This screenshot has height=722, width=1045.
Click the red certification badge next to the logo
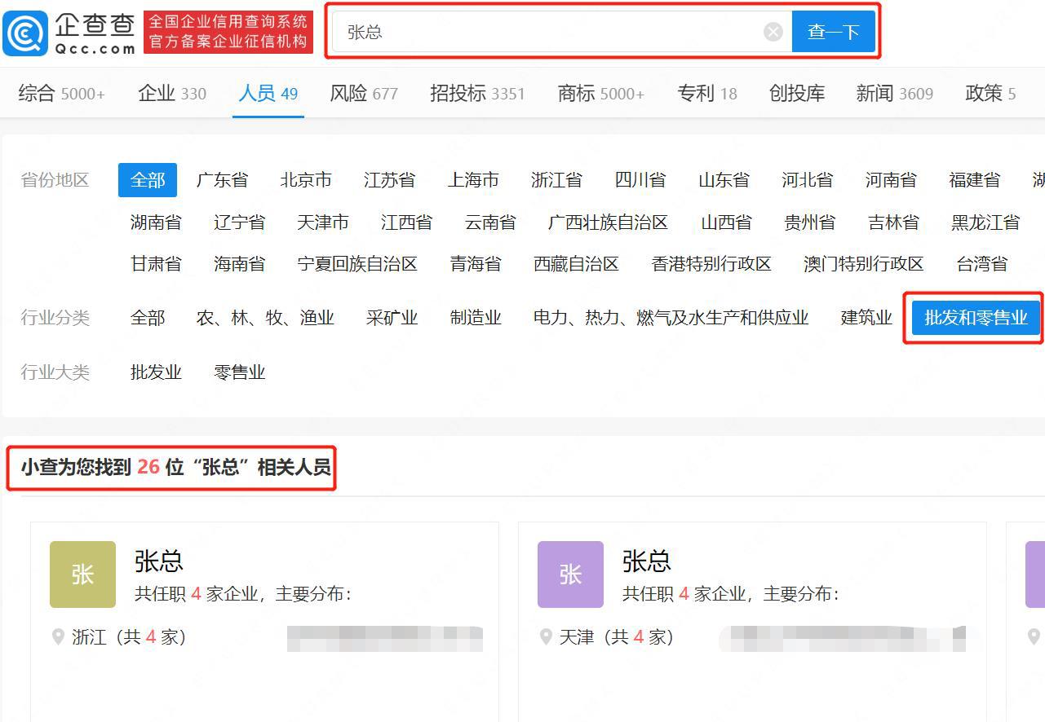click(x=228, y=31)
